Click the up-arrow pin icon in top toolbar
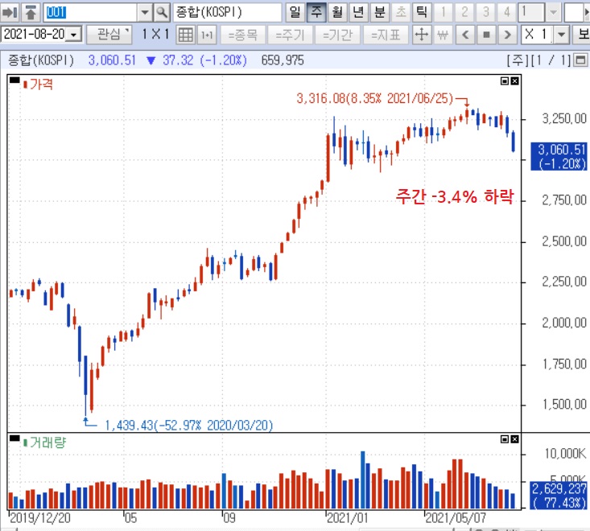 [31, 12]
